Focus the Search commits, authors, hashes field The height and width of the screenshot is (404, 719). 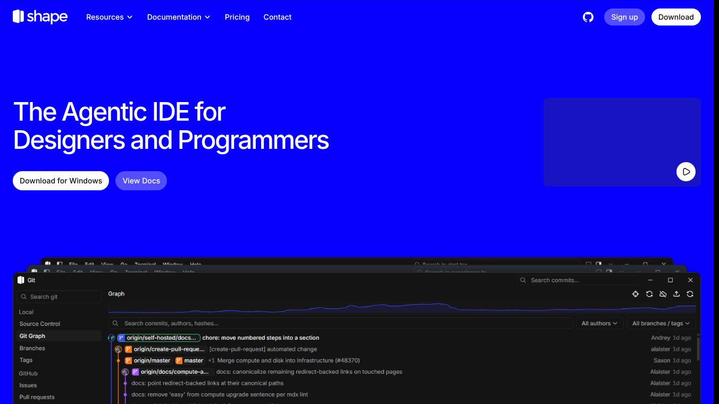coord(341,323)
